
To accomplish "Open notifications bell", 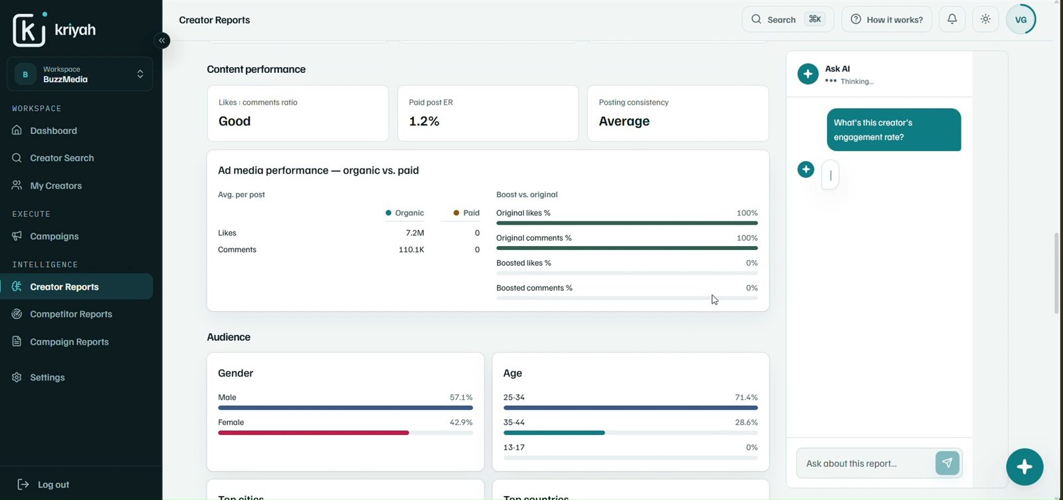I will click(x=952, y=19).
